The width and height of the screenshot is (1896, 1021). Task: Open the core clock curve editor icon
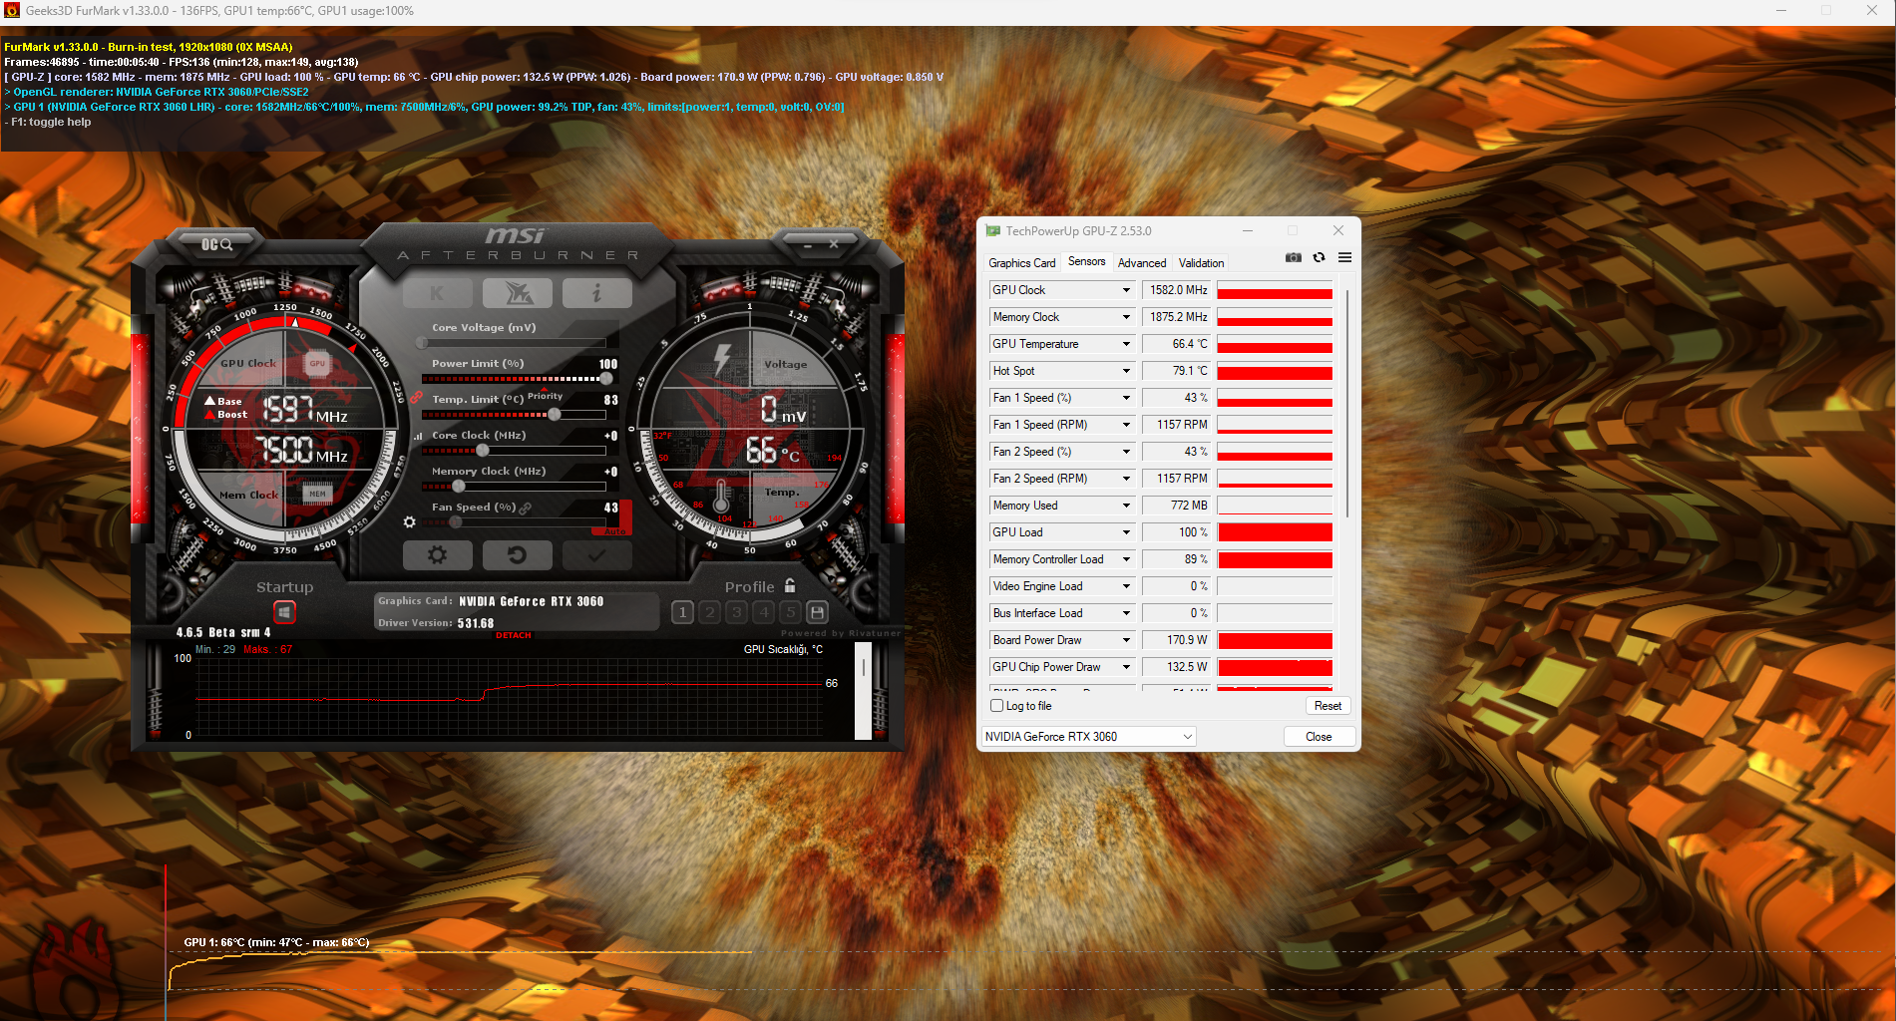pyautogui.click(x=418, y=436)
